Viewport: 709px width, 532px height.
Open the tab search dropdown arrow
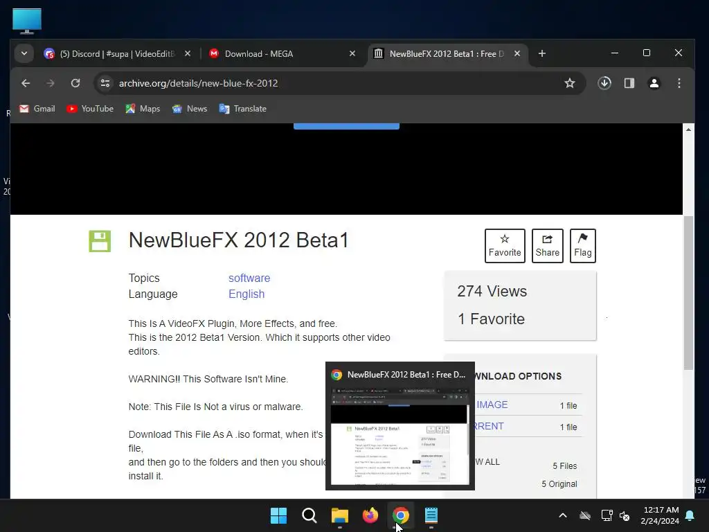click(x=24, y=53)
